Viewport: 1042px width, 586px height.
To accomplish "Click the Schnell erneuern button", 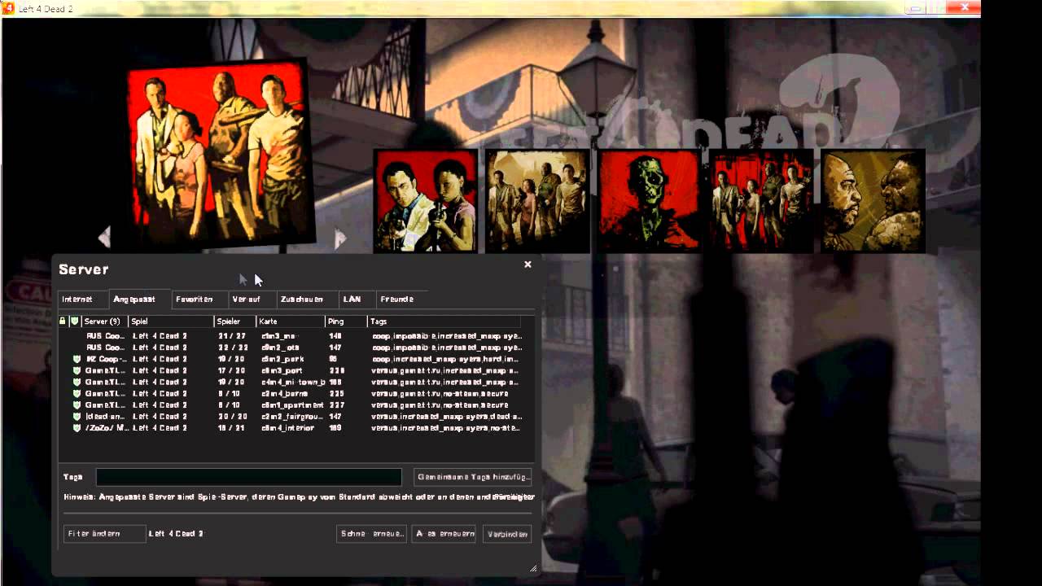I will (372, 534).
